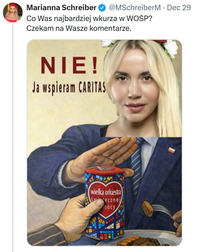Click the tweet text about WOŚP
Image resolution: width=216 pixels, height=252 pixels.
90,23
